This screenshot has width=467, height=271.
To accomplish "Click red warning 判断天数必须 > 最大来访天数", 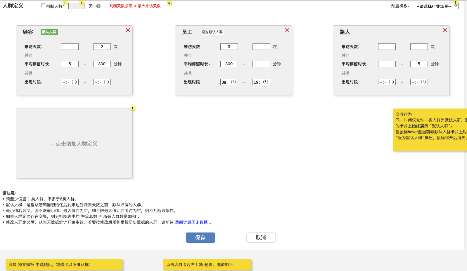I will [135, 6].
